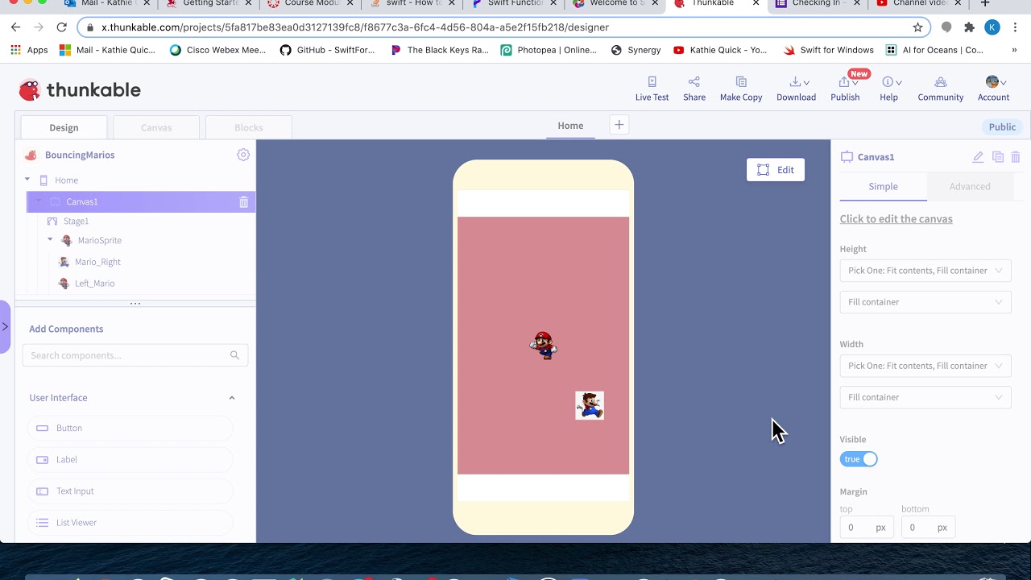Click the search components magnifier icon
Image resolution: width=1031 pixels, height=580 pixels.
pos(234,355)
